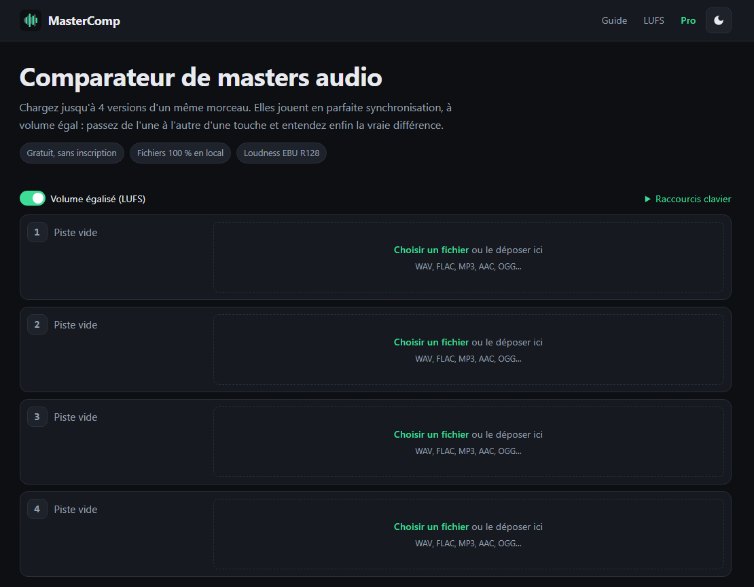Click the Gratuit, sans inscription pill
The image size is (754, 587).
[71, 153]
